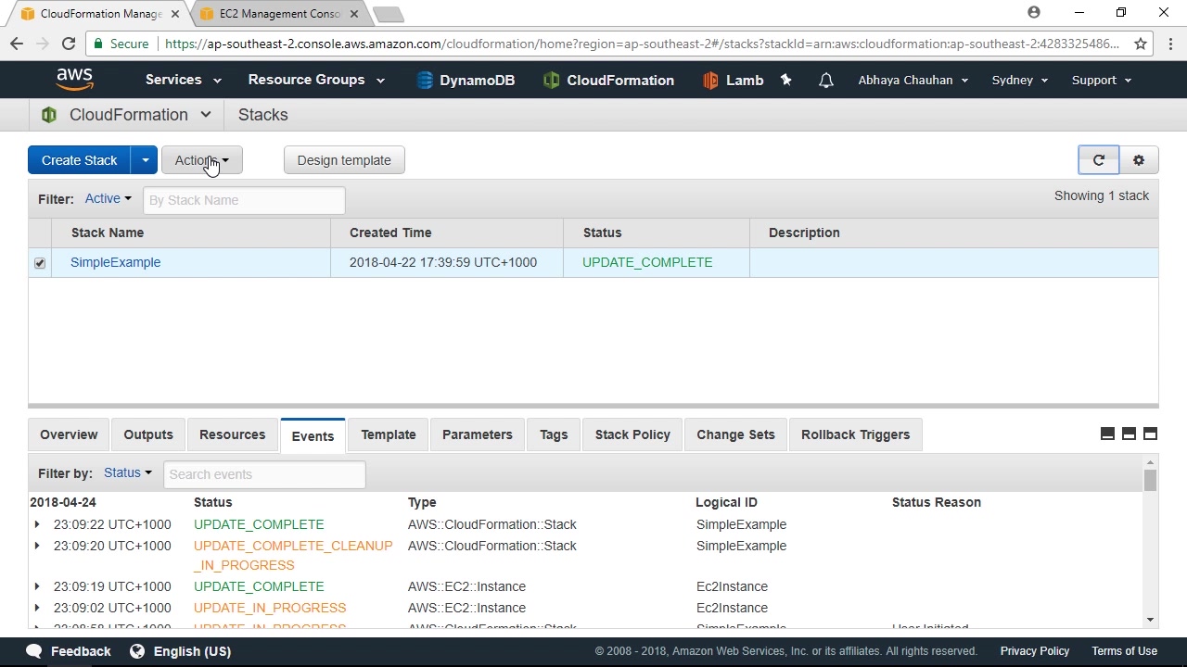Go forward in the browser
Screen dimensions: 1187x667
43,44
